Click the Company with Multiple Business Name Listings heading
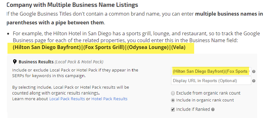Screen dimensions: 265x118 [x=72, y=5]
